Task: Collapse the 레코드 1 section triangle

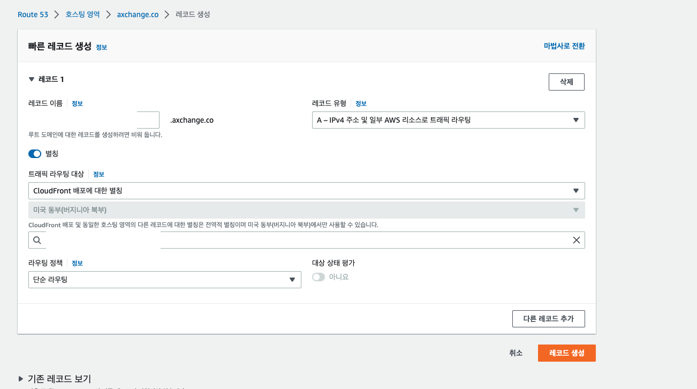Action: click(32, 79)
